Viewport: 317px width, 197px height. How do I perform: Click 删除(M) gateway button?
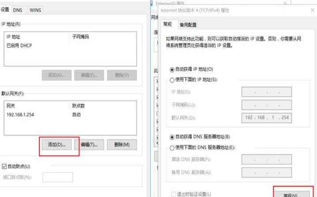(x=122, y=145)
